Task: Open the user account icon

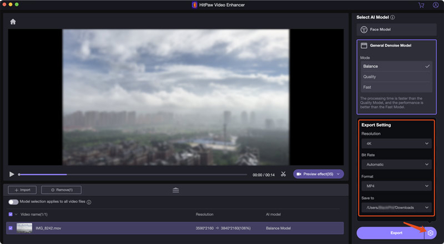Action: point(435,5)
